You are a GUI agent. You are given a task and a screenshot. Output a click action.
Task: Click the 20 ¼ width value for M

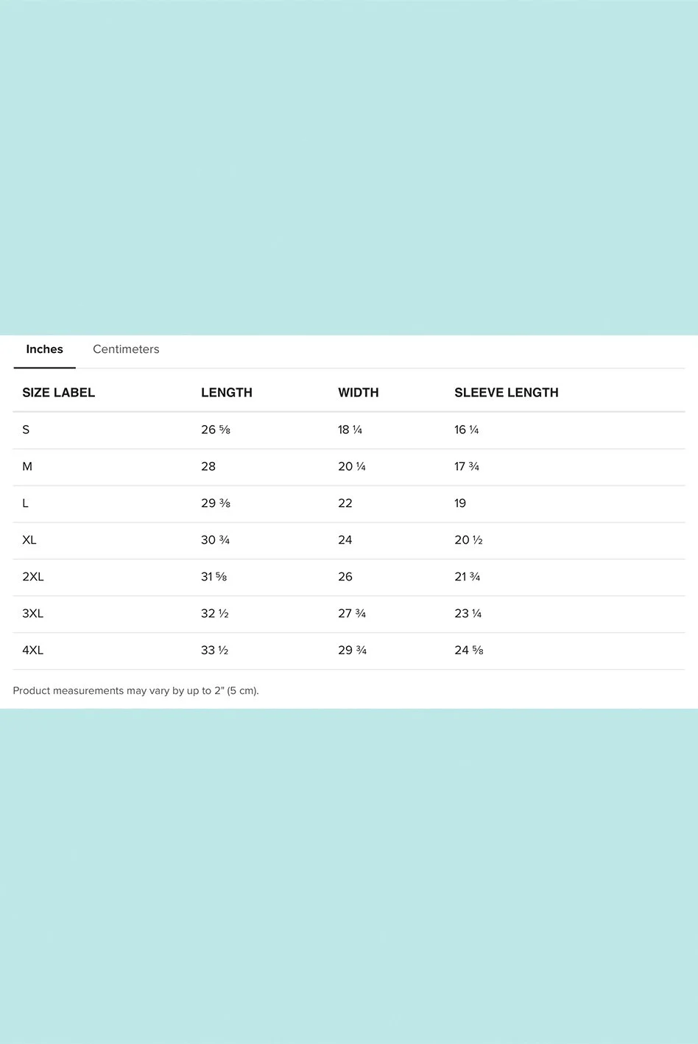click(352, 466)
